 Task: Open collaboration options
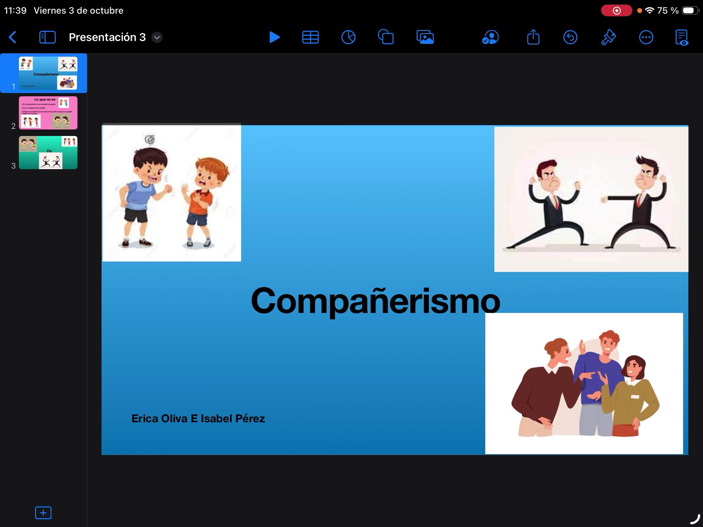(x=490, y=37)
